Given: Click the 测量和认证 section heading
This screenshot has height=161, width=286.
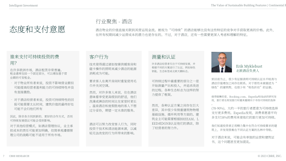Looking at the screenshot, I should point(164,57).
